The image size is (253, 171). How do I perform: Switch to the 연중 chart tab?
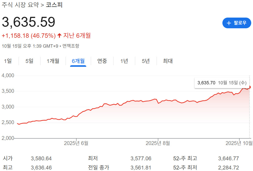click(x=102, y=61)
